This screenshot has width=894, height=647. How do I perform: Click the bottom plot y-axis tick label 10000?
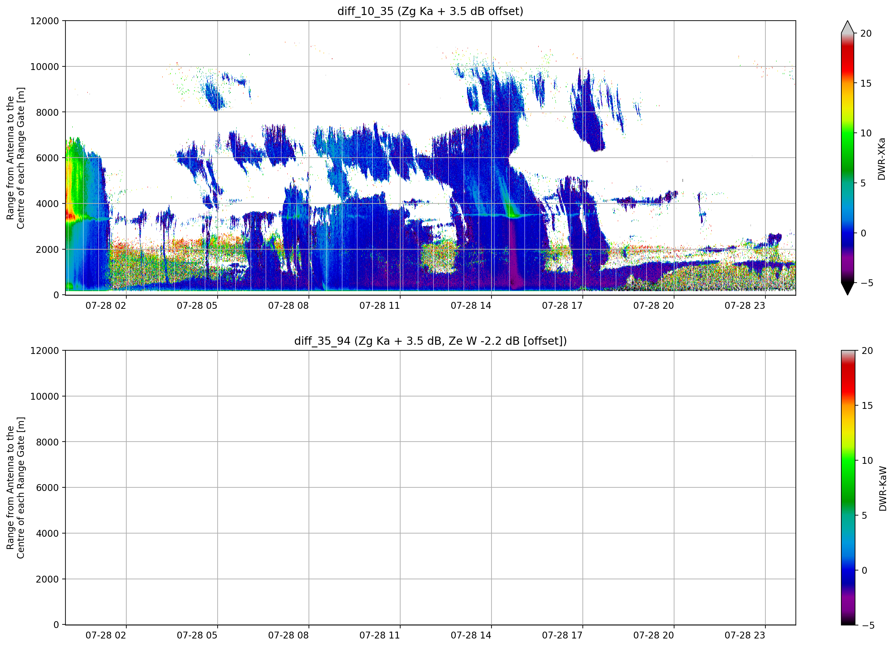pyautogui.click(x=45, y=396)
